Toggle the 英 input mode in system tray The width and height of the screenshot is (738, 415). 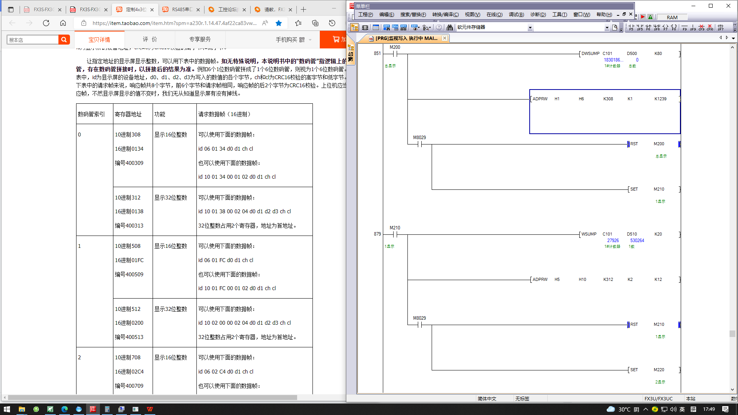click(682, 409)
